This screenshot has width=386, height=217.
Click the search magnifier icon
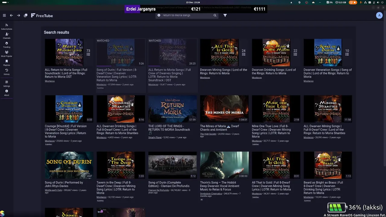[215, 15]
